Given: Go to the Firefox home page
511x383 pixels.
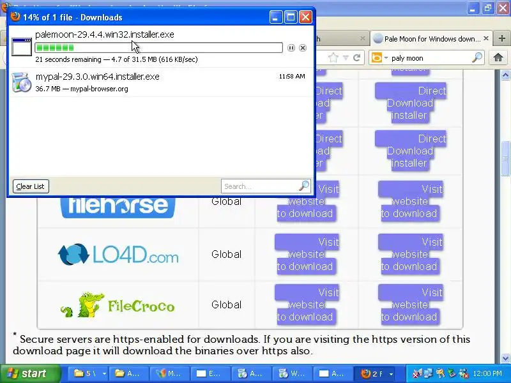Looking at the screenshot, I should [498, 57].
